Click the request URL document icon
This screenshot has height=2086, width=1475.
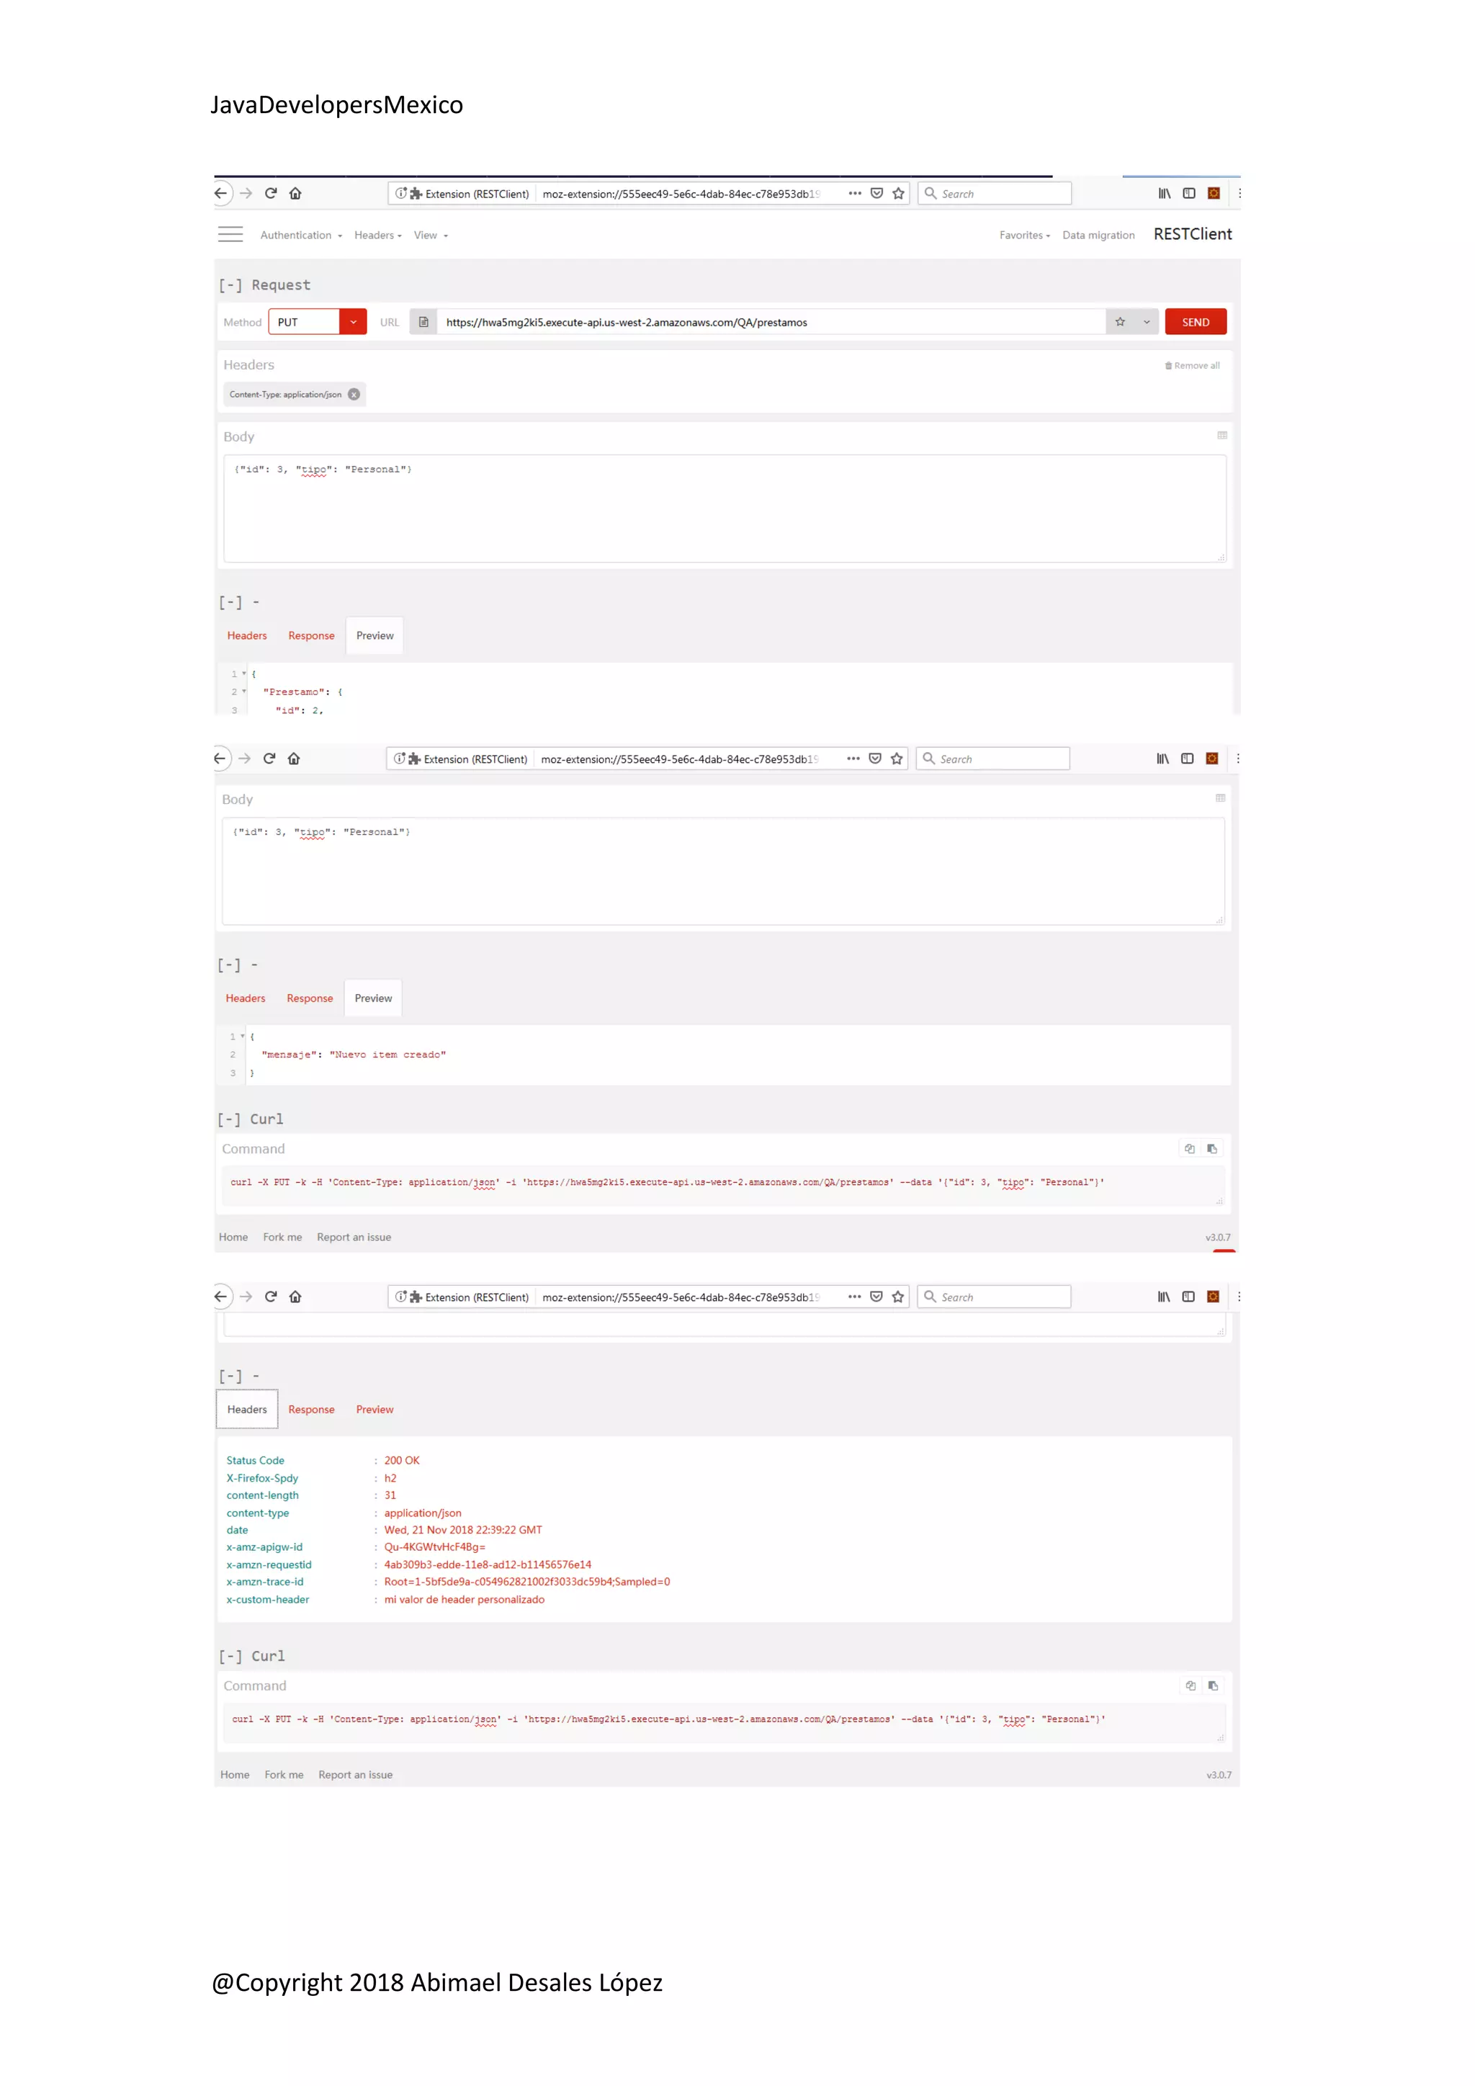(x=423, y=322)
